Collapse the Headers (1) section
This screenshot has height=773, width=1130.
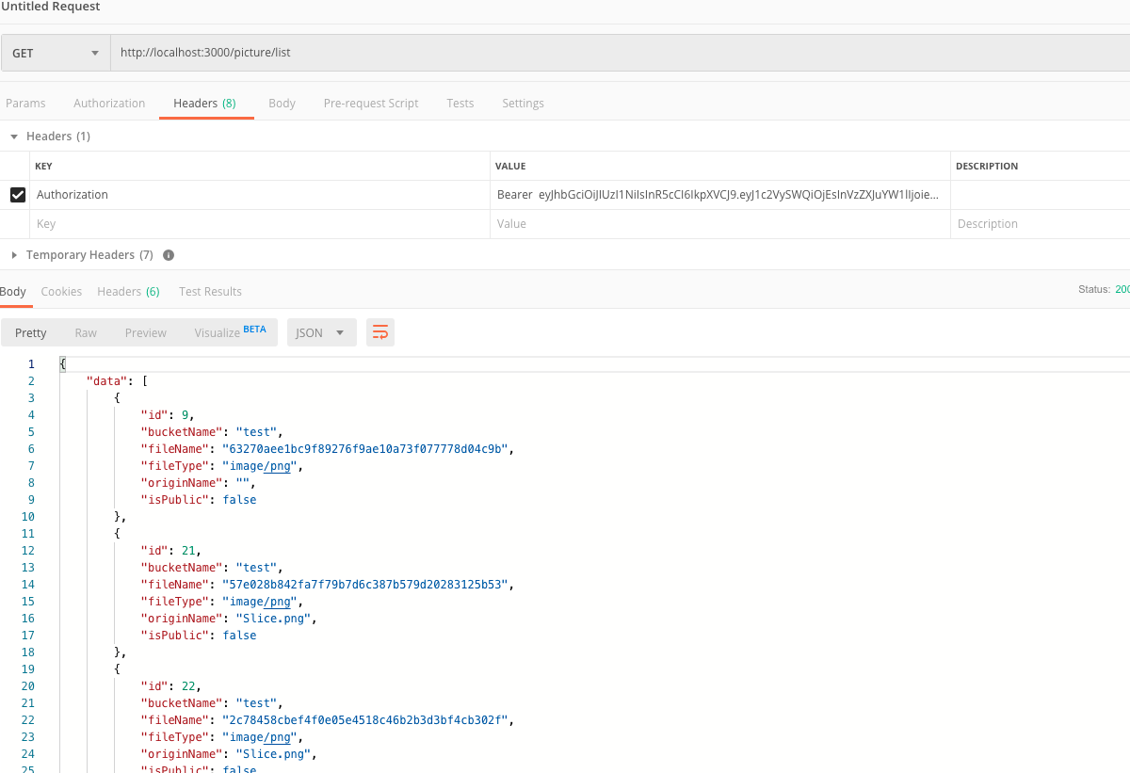pyautogui.click(x=13, y=136)
